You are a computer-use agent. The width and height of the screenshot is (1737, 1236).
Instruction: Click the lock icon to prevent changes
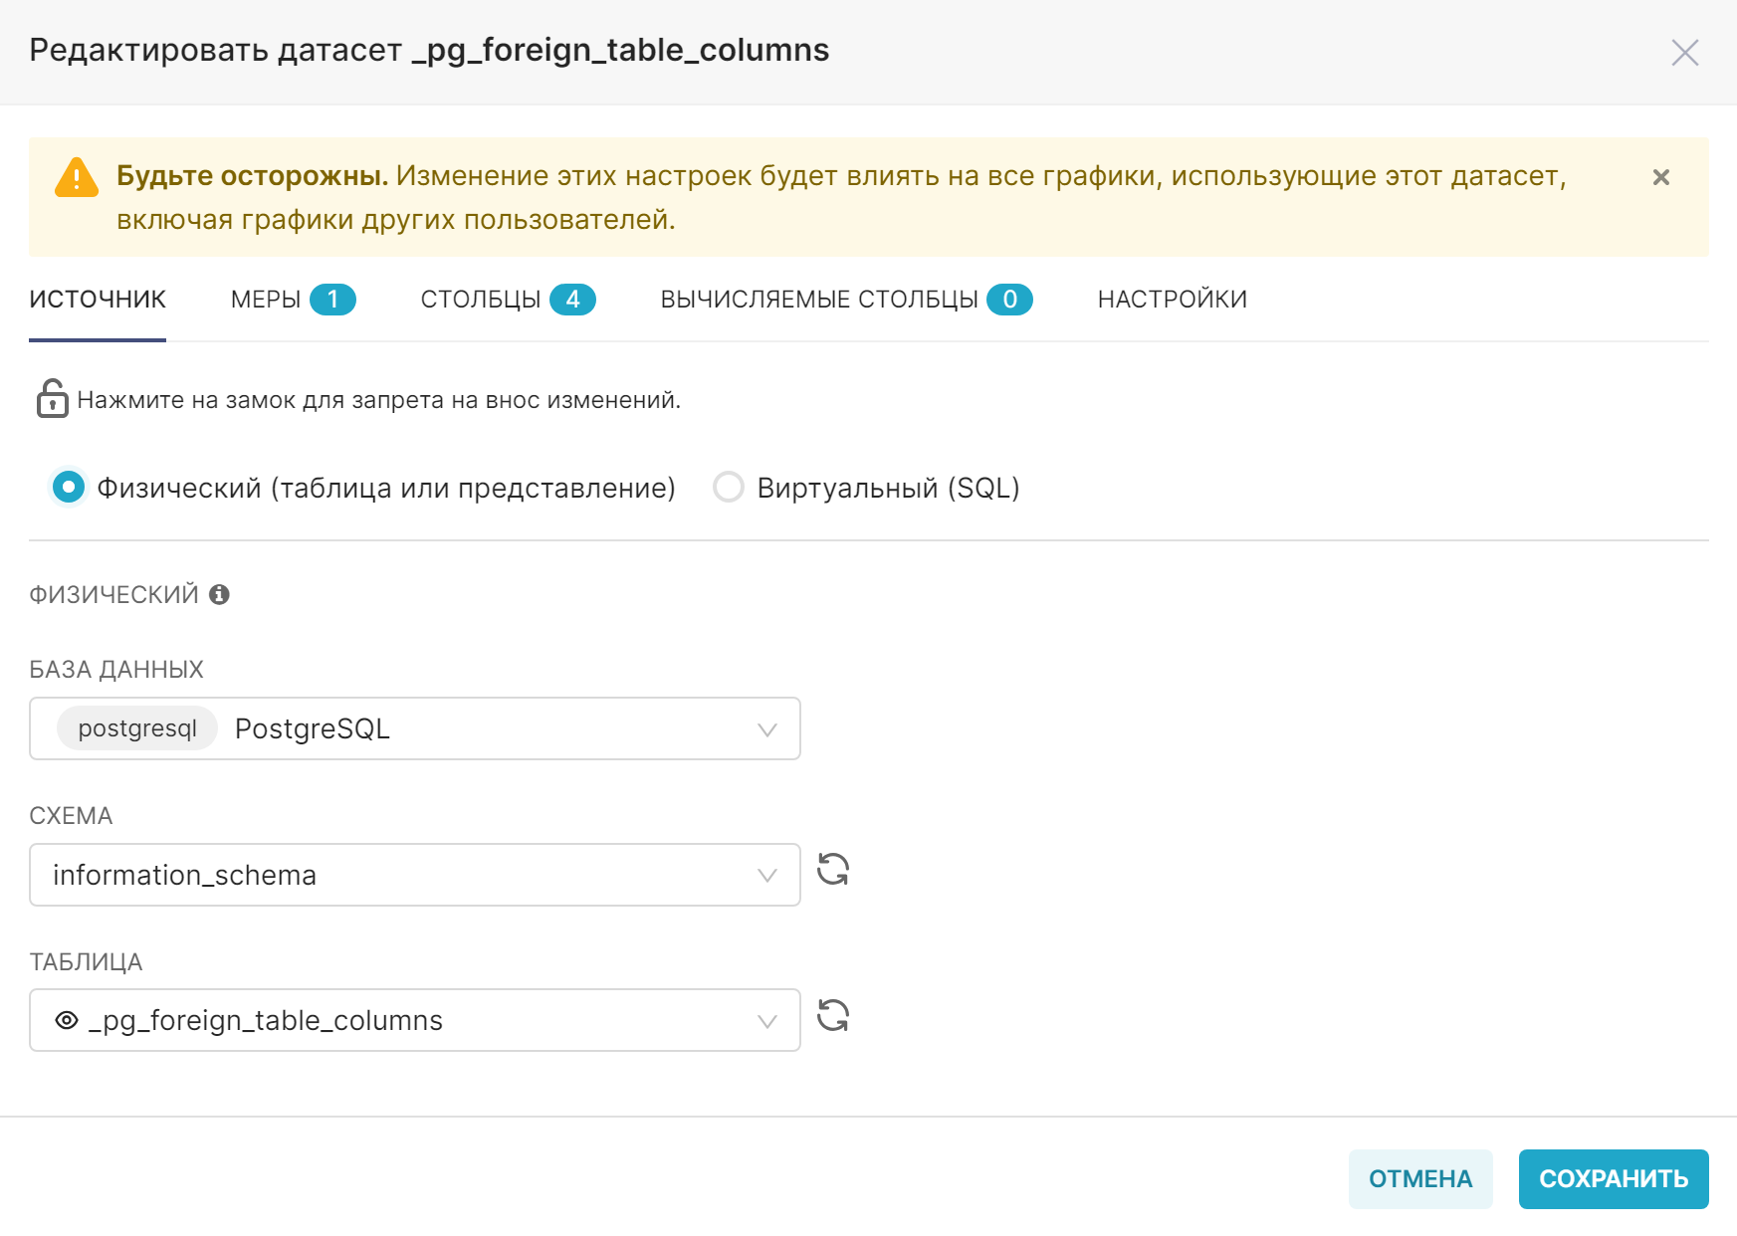coord(52,398)
